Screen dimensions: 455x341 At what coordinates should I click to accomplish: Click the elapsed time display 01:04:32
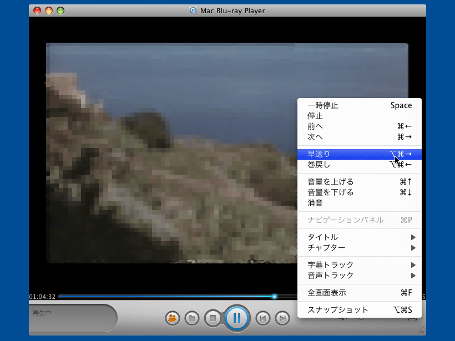tap(42, 297)
